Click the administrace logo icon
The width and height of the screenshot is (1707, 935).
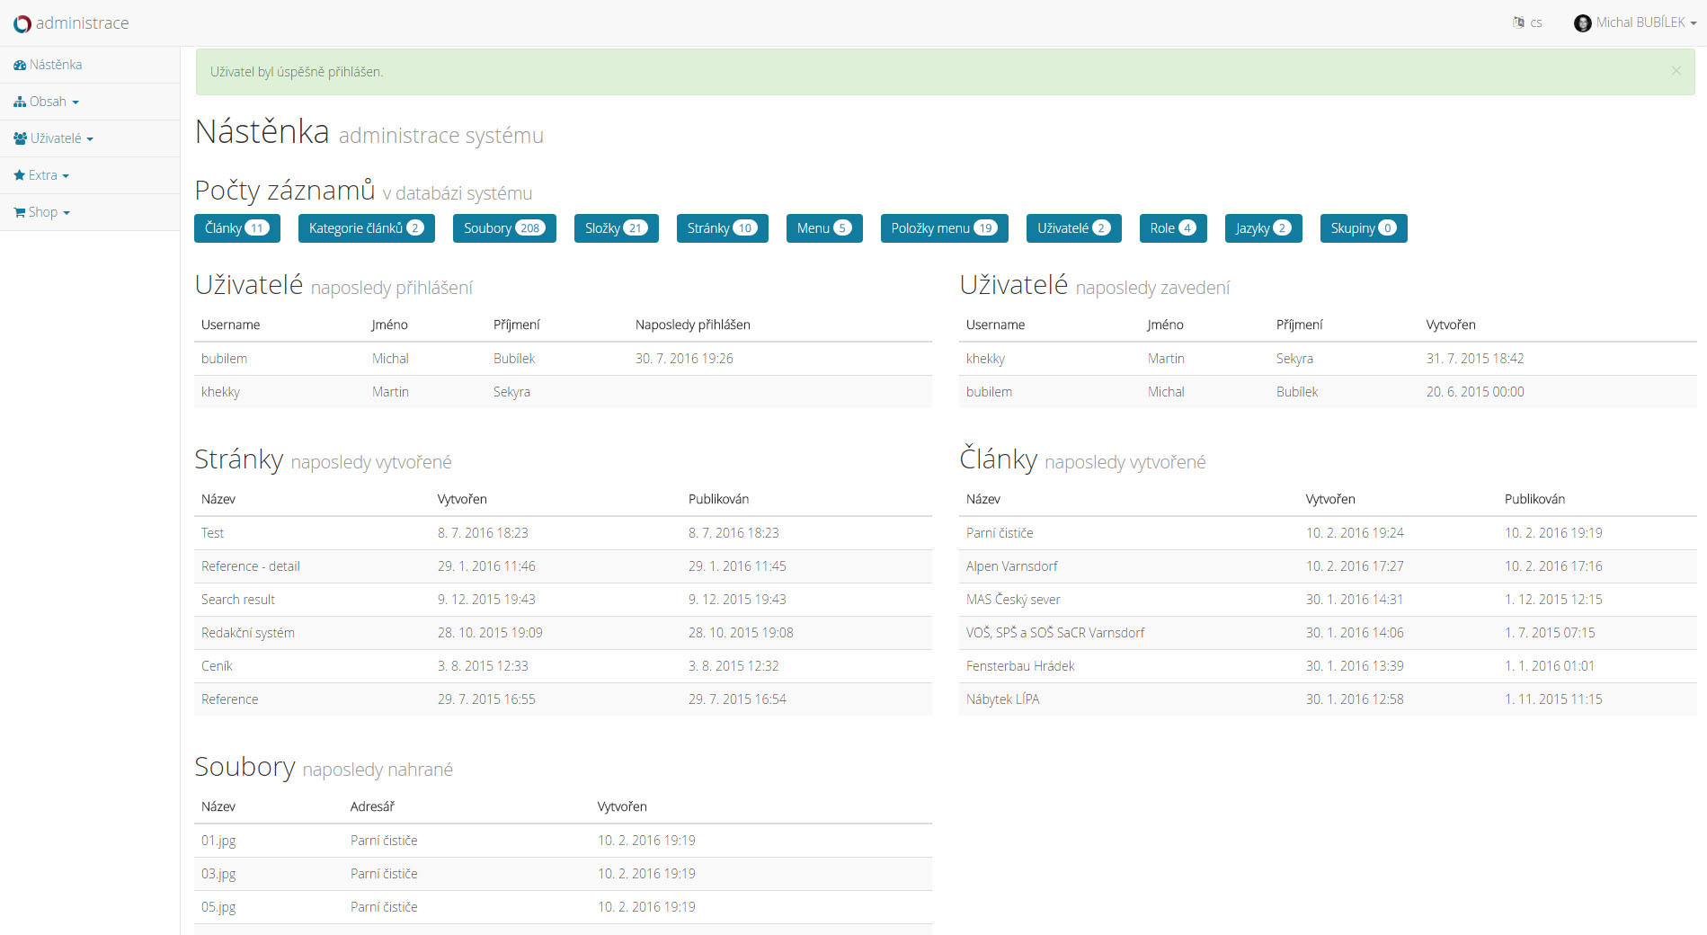[x=22, y=23]
